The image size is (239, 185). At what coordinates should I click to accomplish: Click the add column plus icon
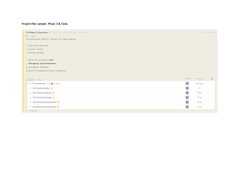coord(212,79)
